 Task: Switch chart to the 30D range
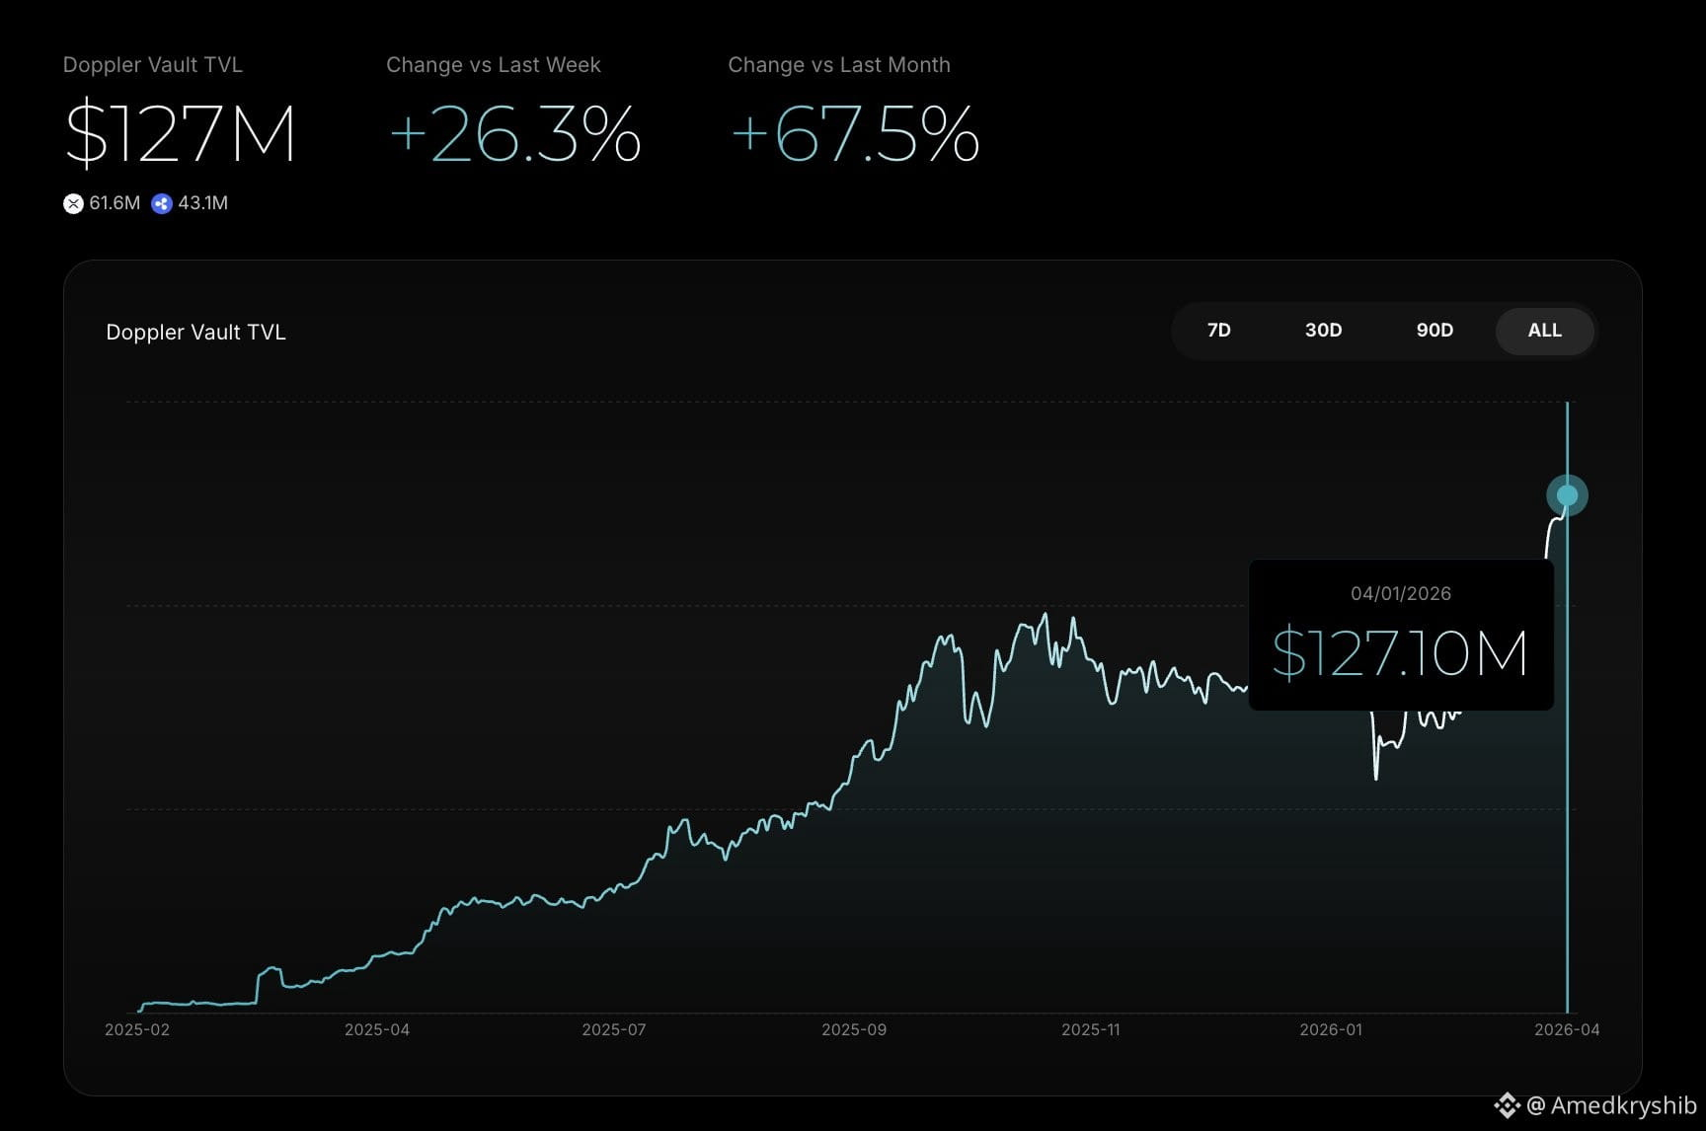pyautogui.click(x=1323, y=331)
